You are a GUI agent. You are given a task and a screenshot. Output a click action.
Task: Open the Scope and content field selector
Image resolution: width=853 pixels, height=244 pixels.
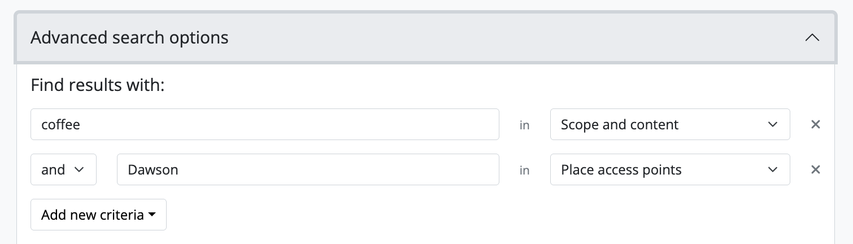click(669, 124)
